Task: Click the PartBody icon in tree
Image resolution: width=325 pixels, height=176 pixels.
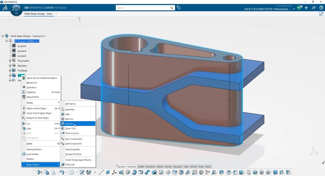Action: tap(14, 70)
